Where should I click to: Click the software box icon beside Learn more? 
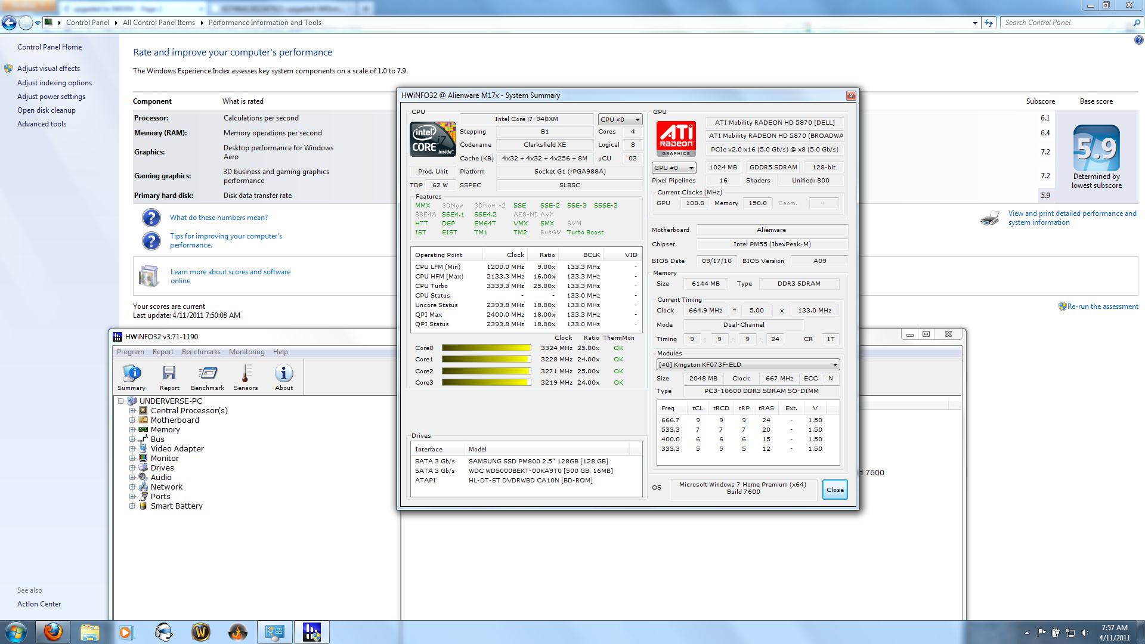click(149, 276)
